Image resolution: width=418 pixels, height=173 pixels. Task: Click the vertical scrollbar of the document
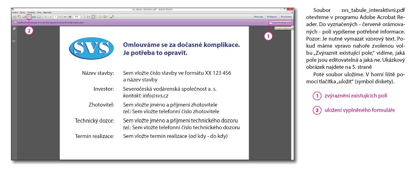[292, 93]
